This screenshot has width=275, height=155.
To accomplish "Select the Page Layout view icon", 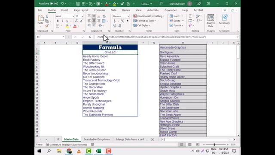I will point(190,145).
